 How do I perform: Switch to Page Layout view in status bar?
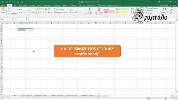point(152,99)
